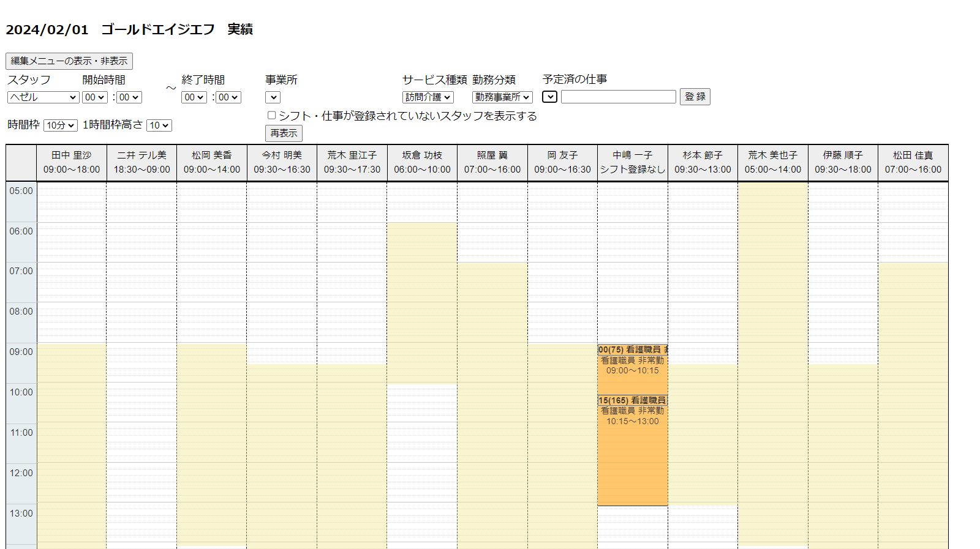Change the サービス種類 dropdown from 訪問介護

click(428, 97)
